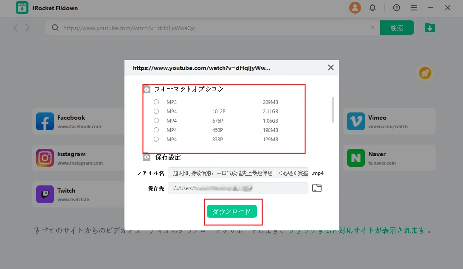Click www.facebook.com link text

79,126
